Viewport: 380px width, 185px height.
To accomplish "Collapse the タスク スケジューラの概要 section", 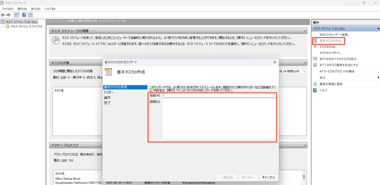I will pyautogui.click(x=306, y=31).
